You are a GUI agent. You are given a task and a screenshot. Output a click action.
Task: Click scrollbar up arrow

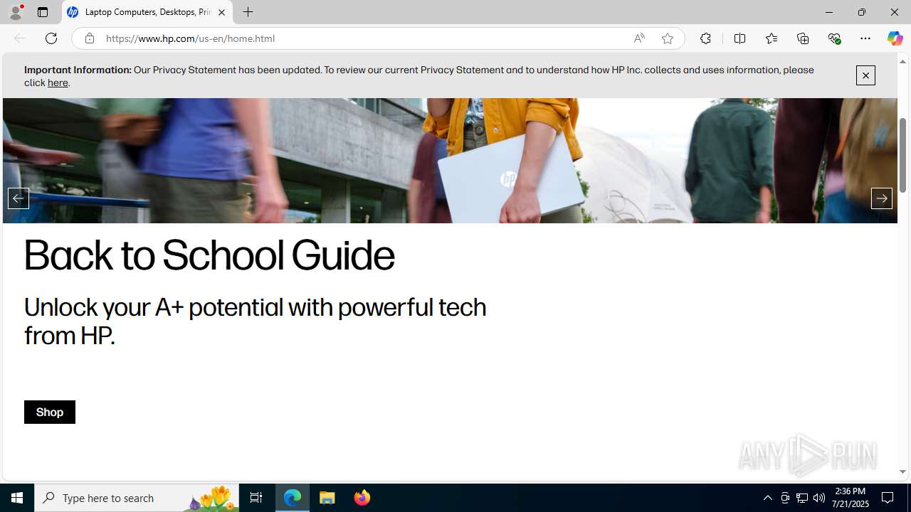[903, 62]
